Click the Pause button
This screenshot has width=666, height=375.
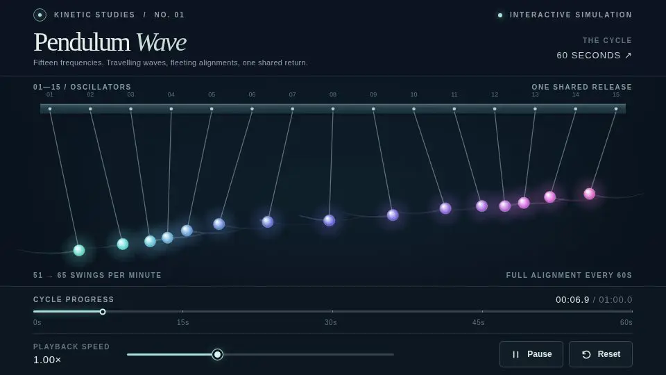(531, 354)
